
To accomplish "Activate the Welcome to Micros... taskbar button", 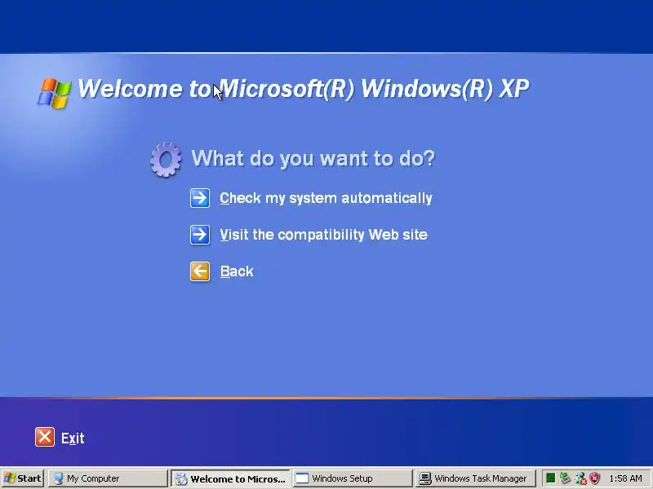I will [x=230, y=478].
